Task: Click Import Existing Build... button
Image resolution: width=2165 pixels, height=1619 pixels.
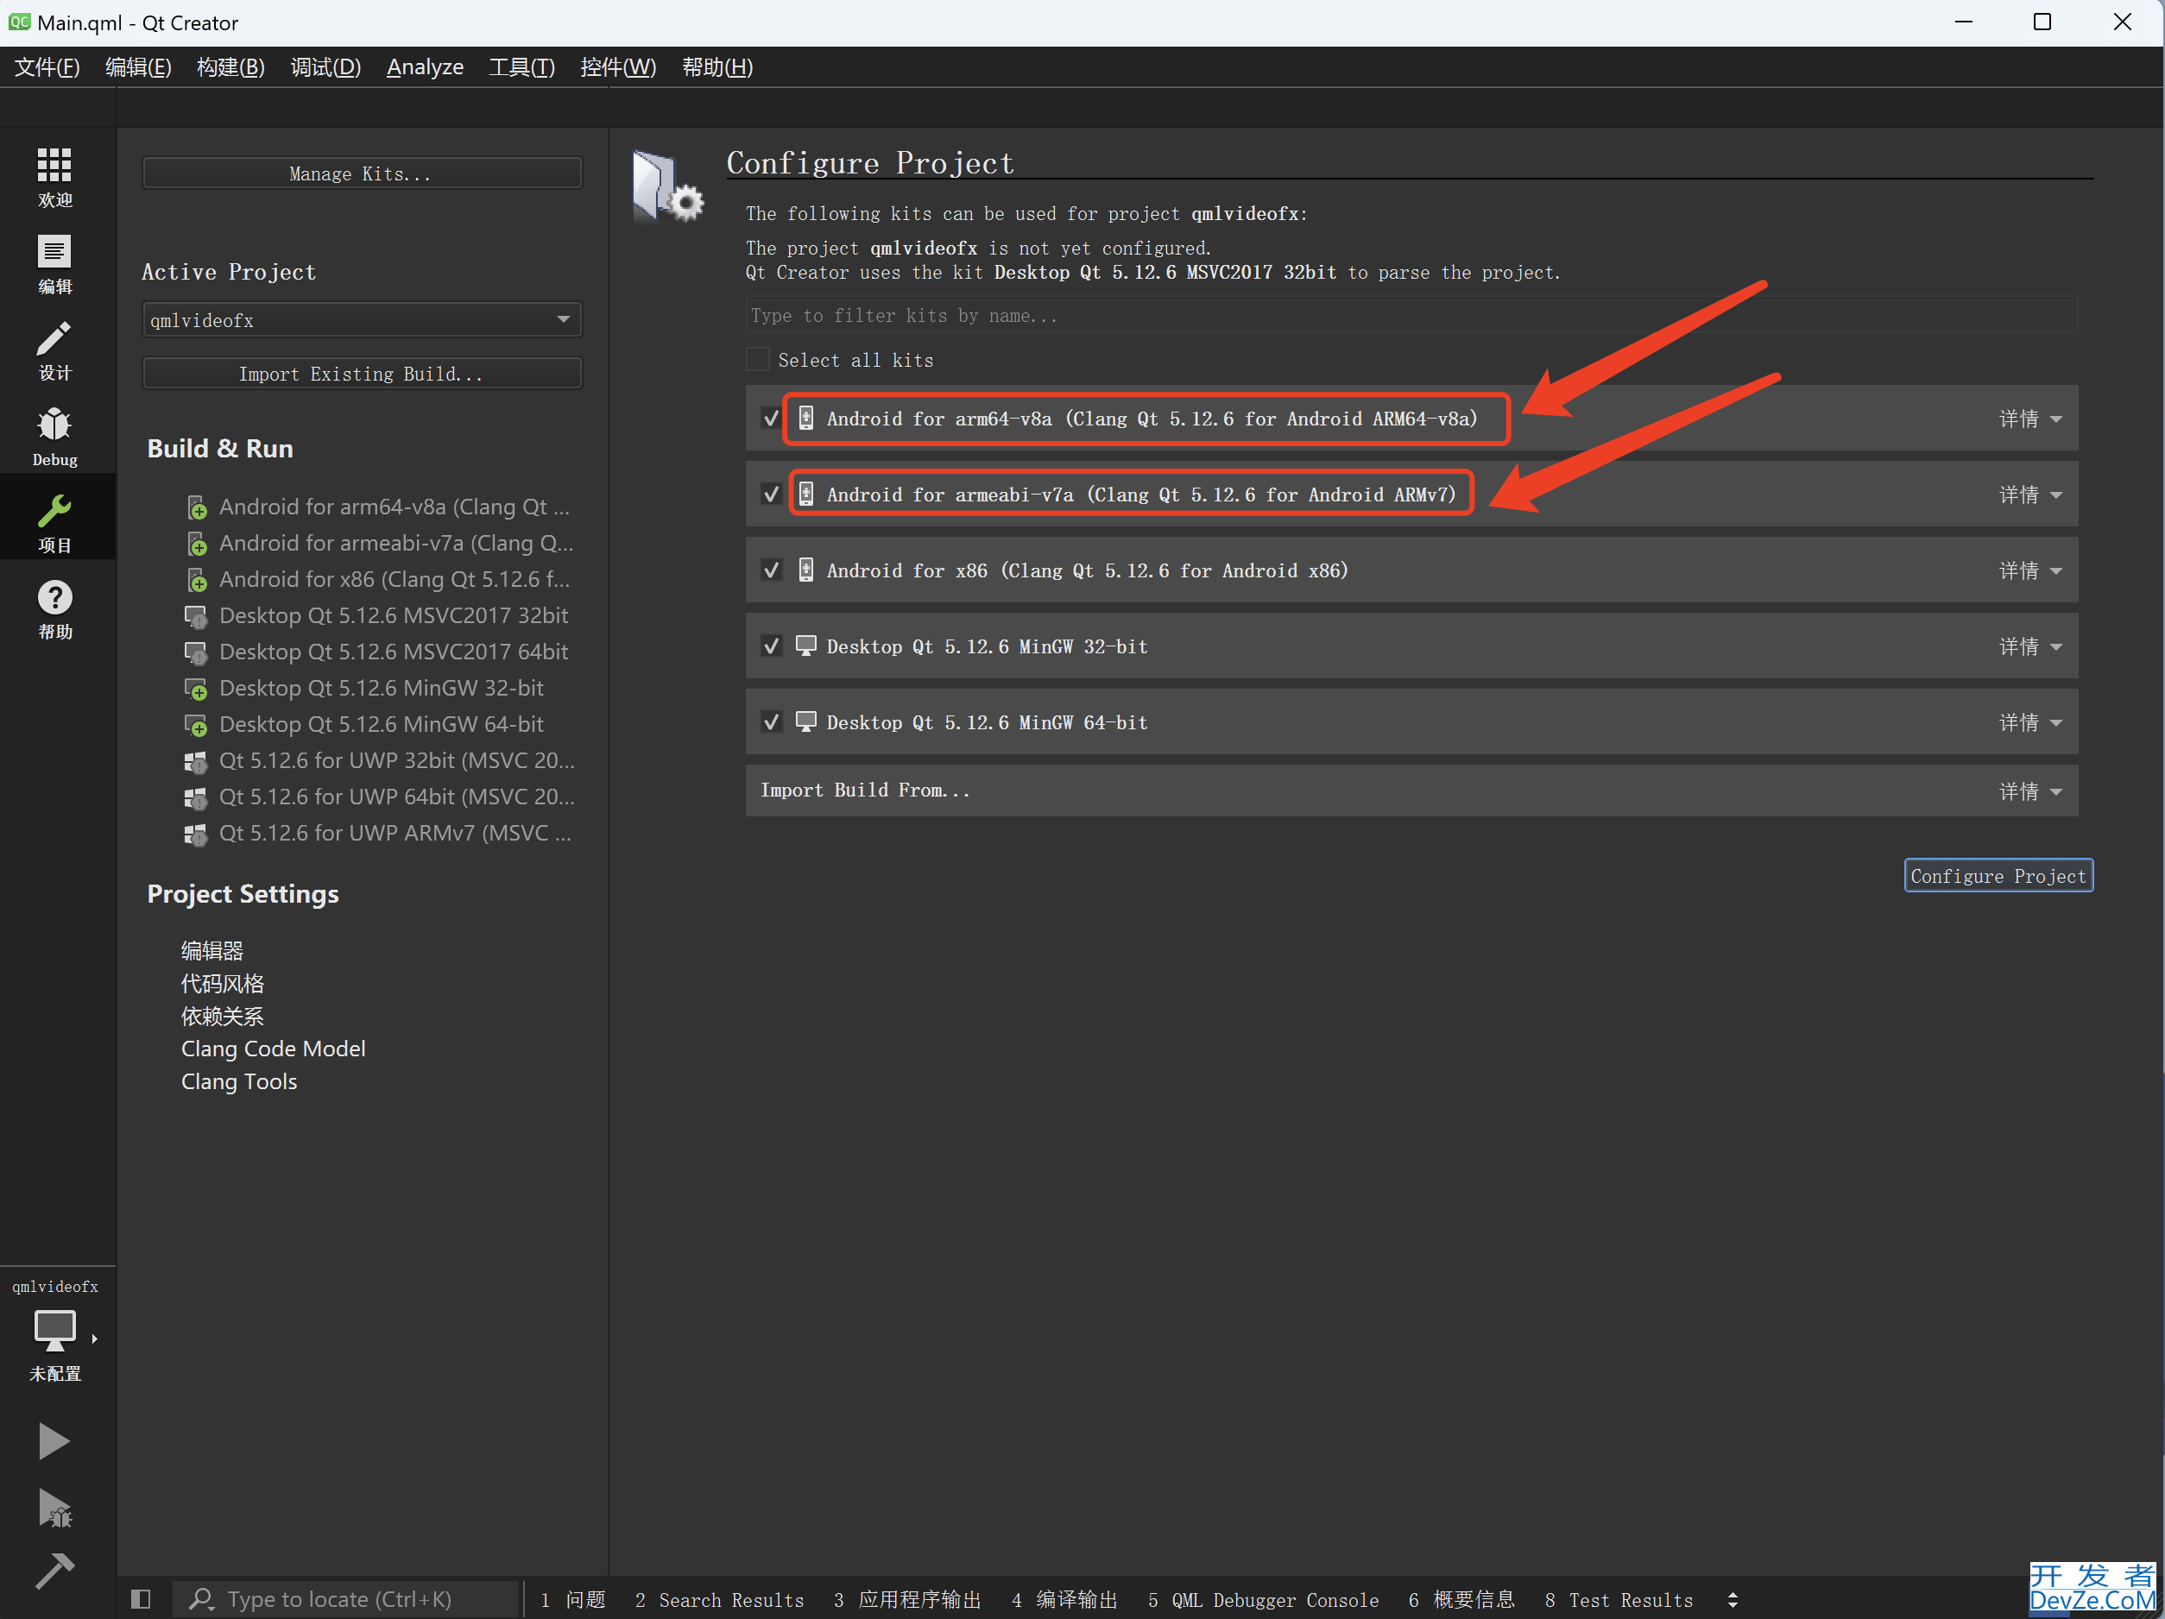Action: (x=363, y=374)
